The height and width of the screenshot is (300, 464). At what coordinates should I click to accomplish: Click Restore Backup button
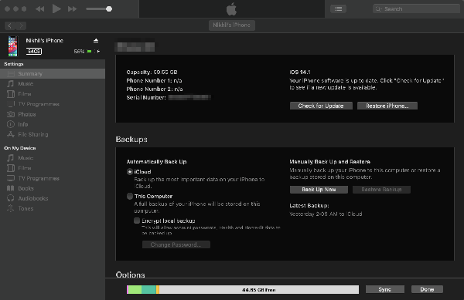(x=381, y=190)
